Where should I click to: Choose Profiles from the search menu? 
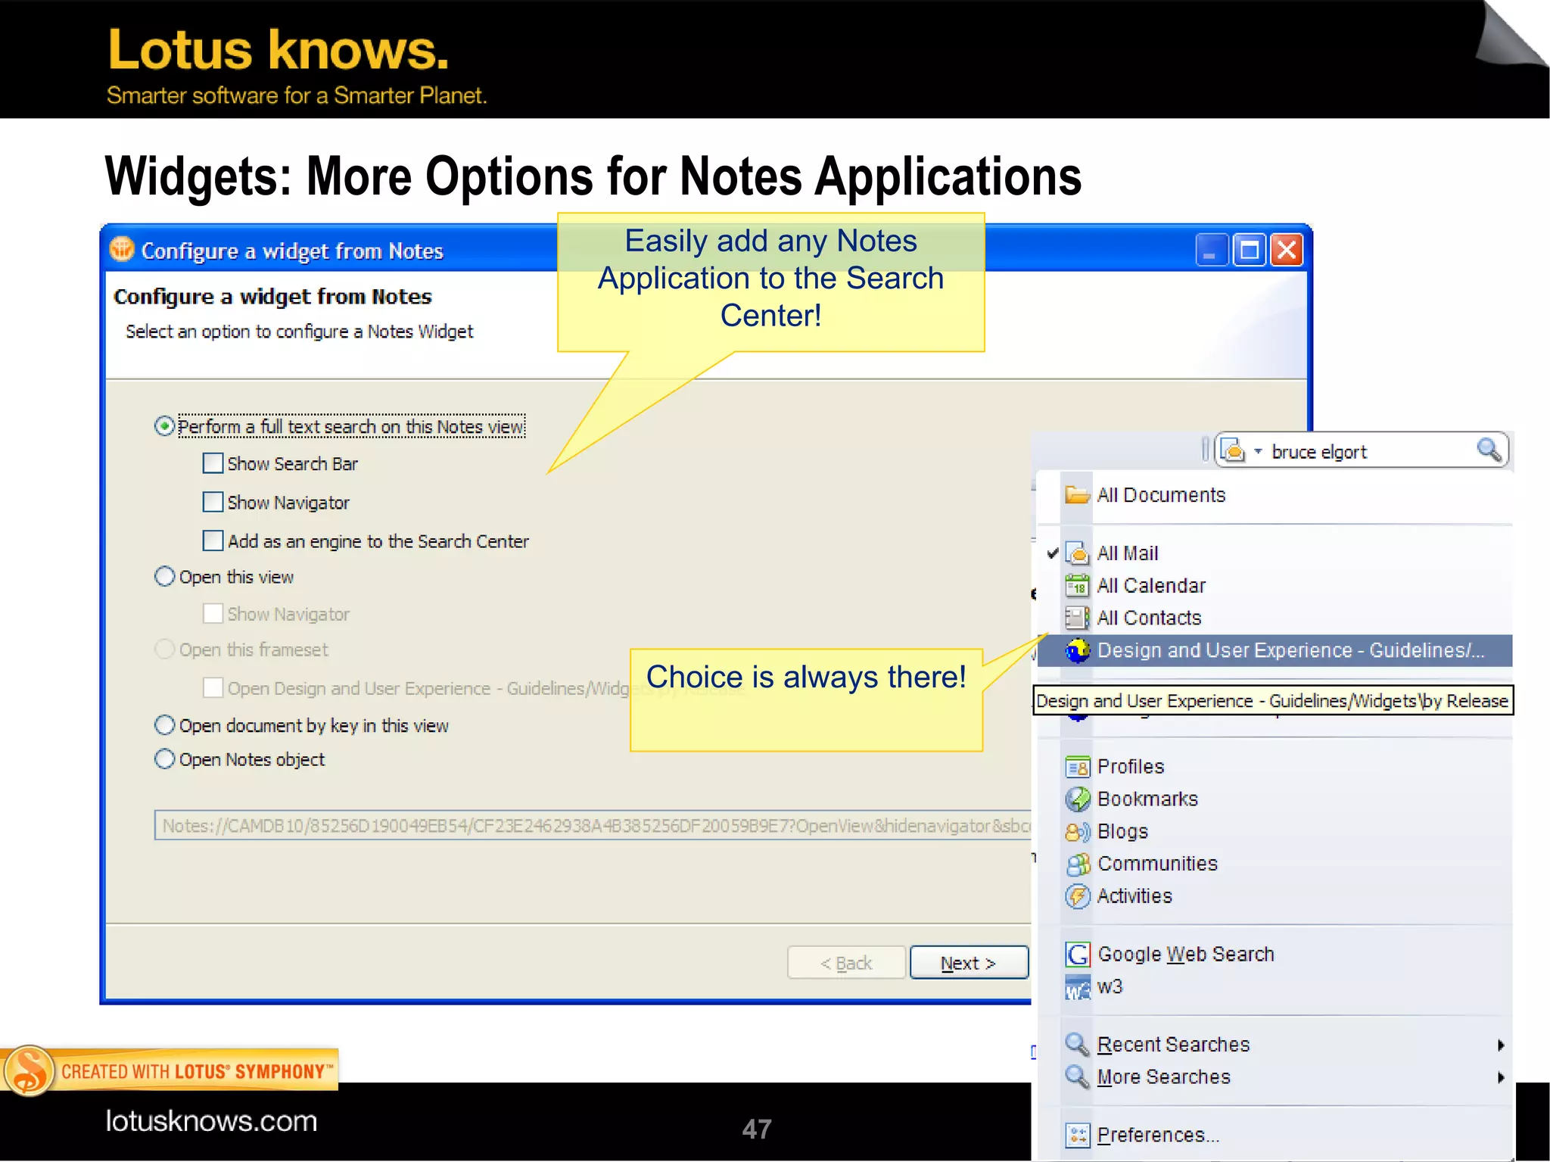1274,767
